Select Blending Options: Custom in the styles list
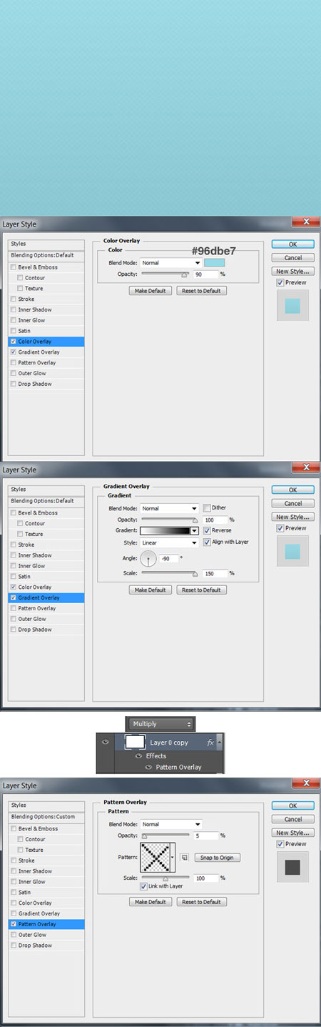Image resolution: width=321 pixels, height=1027 pixels. point(46,817)
